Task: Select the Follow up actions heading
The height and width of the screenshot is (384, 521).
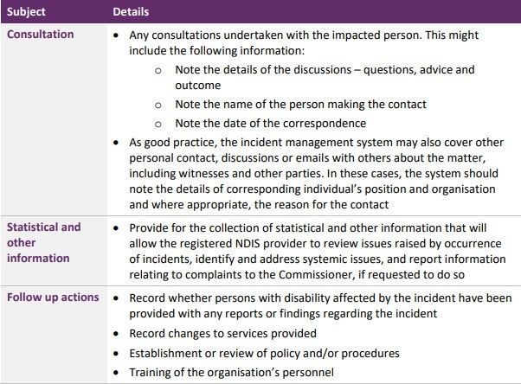Action: coord(53,297)
